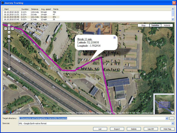Sort journeys by Avg. speed column header
The width and height of the screenshot is (177, 133).
point(46,9)
